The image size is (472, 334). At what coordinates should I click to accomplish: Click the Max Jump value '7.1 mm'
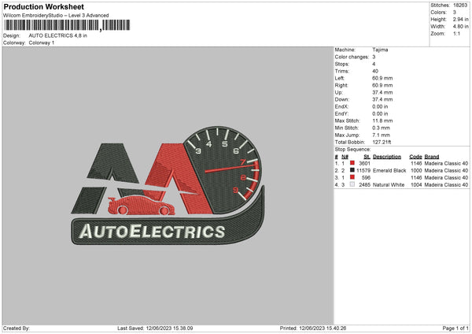click(381, 135)
